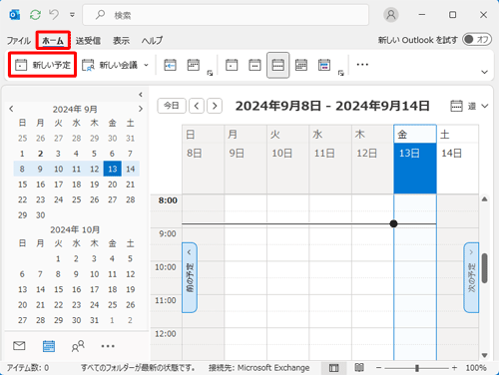Open the Arrange group dialog launcher
This screenshot has width=499, height=375.
click(x=341, y=73)
